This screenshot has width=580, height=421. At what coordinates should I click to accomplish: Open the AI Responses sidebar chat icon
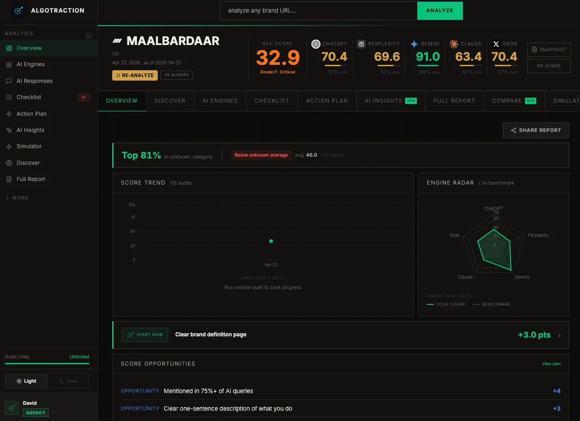pyautogui.click(x=9, y=81)
